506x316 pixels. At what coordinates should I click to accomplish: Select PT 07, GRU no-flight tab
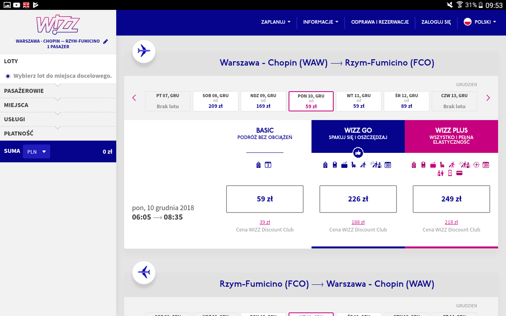pos(168,101)
